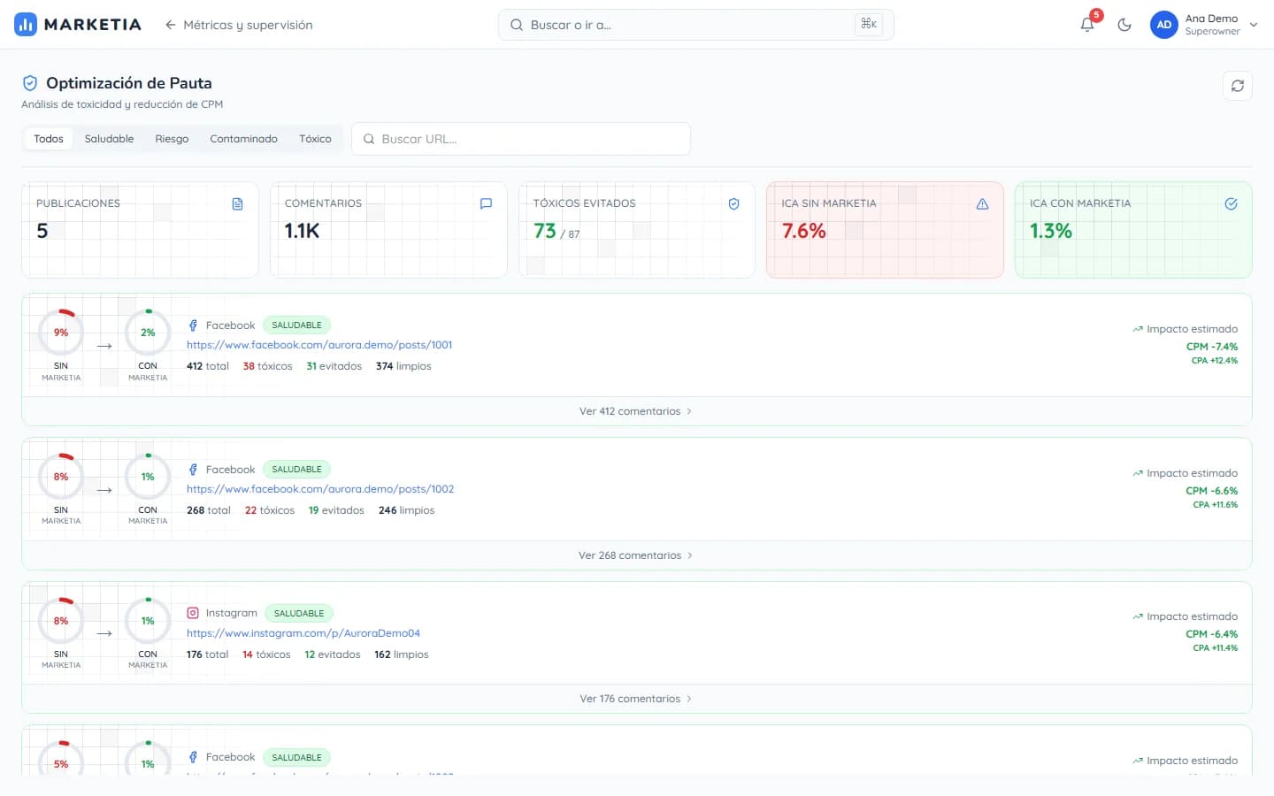Click the 7.6% ICA Sin Marketia value
The height and width of the screenshot is (796, 1274).
pos(803,231)
